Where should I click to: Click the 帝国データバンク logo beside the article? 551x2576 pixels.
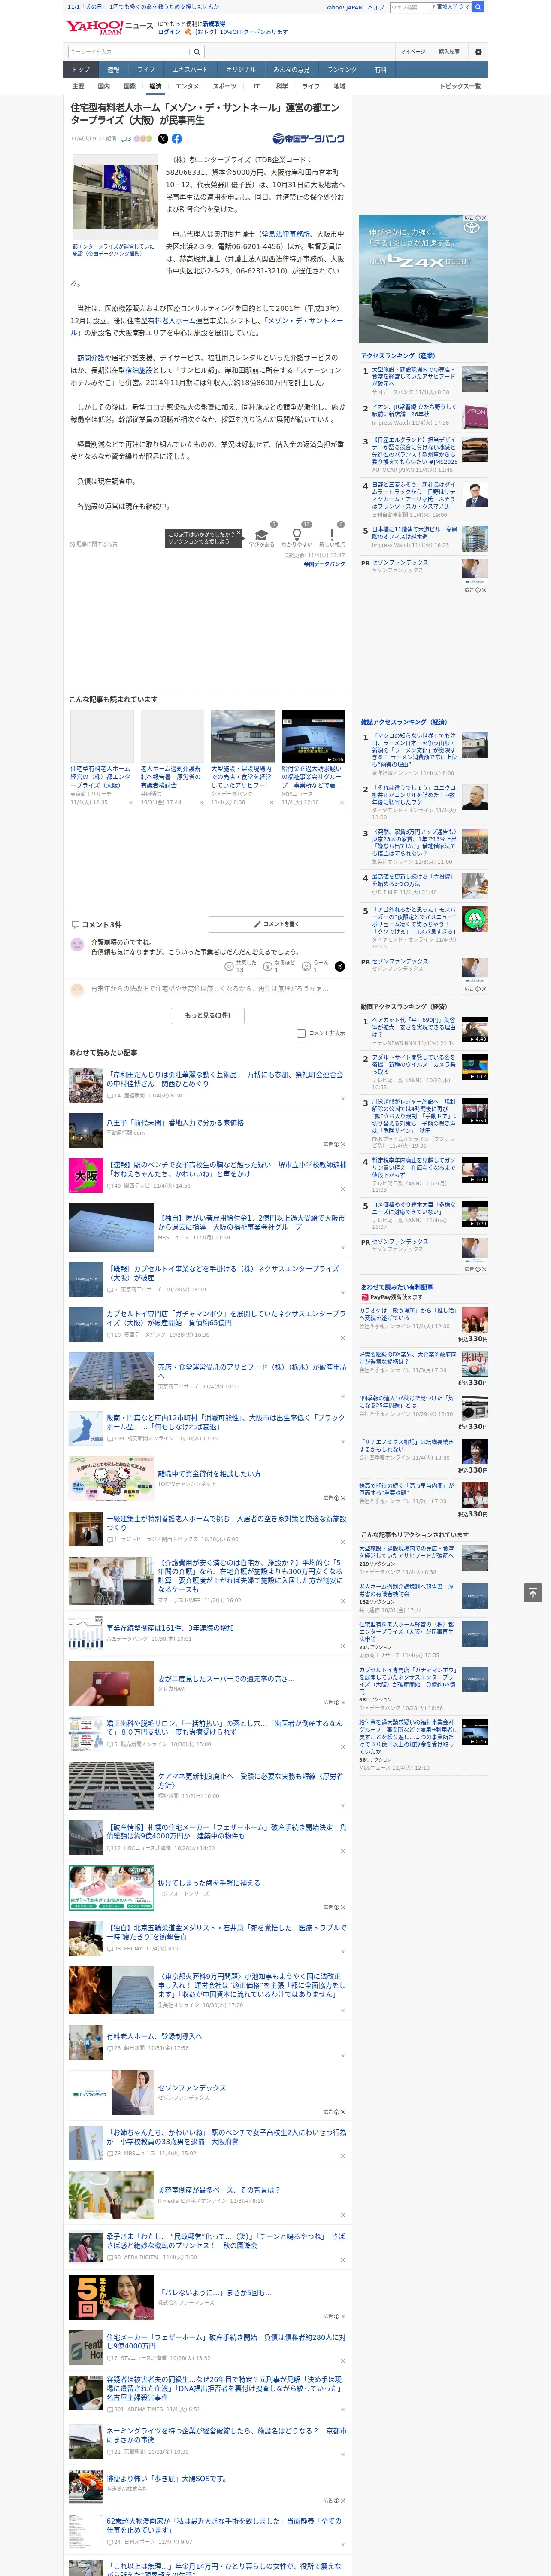308,139
